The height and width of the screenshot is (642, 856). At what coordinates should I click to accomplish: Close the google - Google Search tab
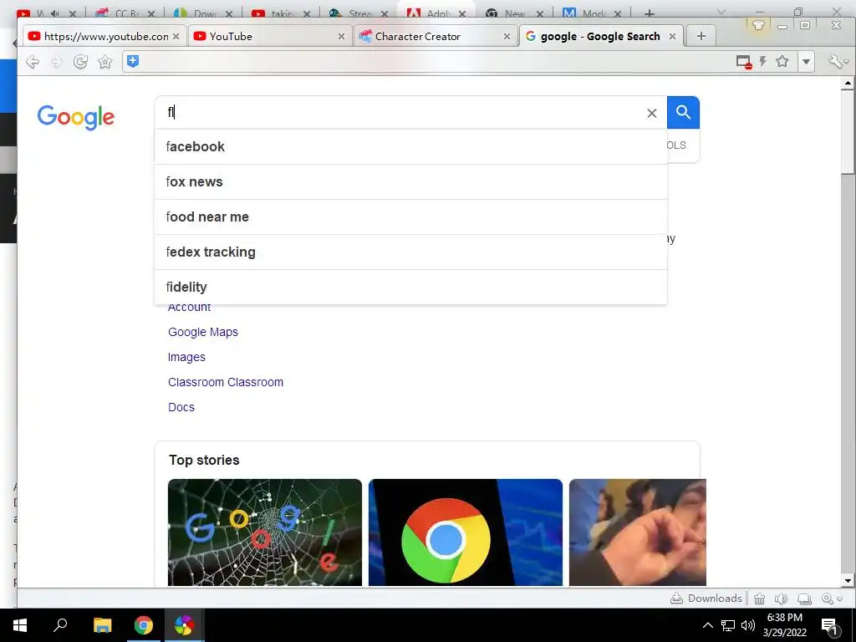(672, 36)
